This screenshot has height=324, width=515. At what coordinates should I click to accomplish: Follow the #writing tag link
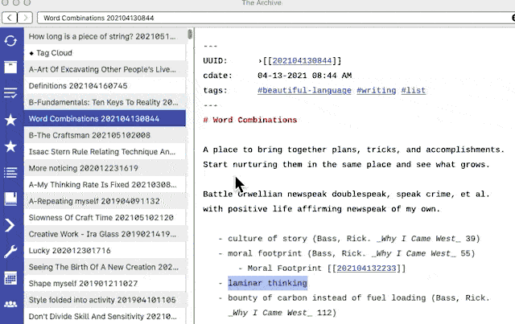click(x=377, y=90)
